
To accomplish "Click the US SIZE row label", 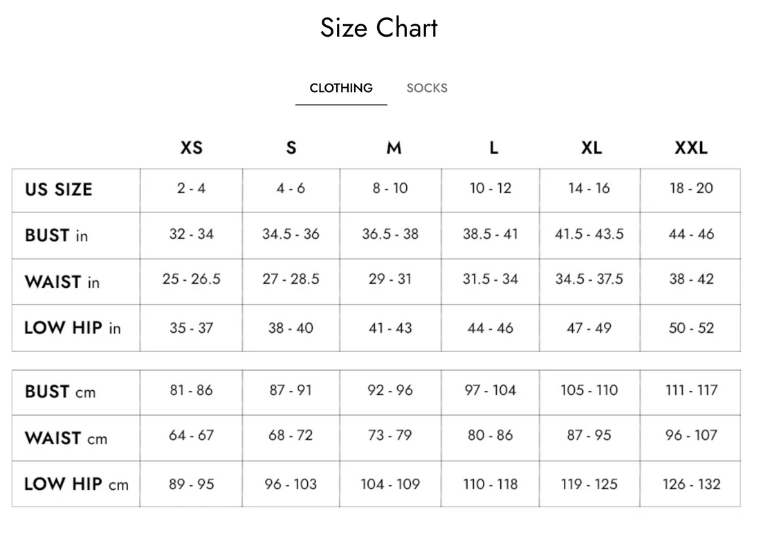I will pyautogui.click(x=59, y=190).
